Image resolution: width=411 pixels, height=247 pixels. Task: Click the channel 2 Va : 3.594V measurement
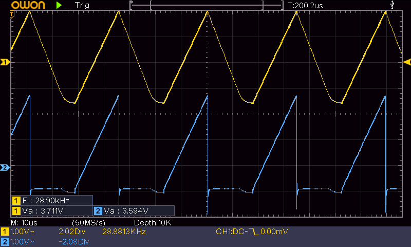point(126,211)
